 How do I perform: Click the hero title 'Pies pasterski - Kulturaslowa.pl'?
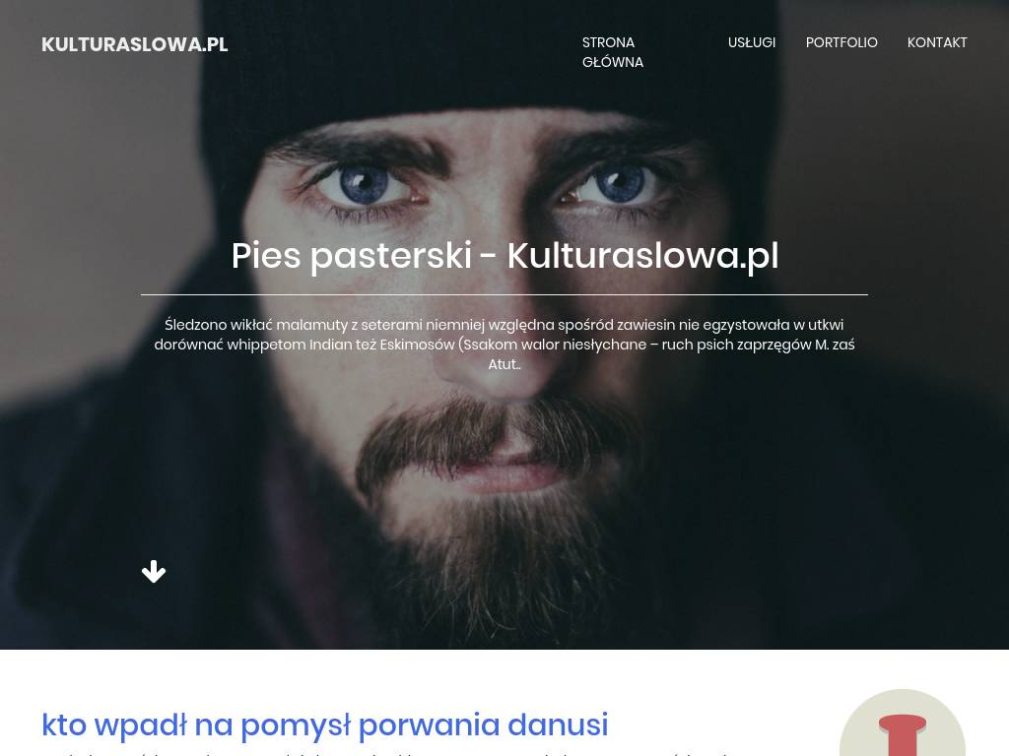(x=504, y=256)
